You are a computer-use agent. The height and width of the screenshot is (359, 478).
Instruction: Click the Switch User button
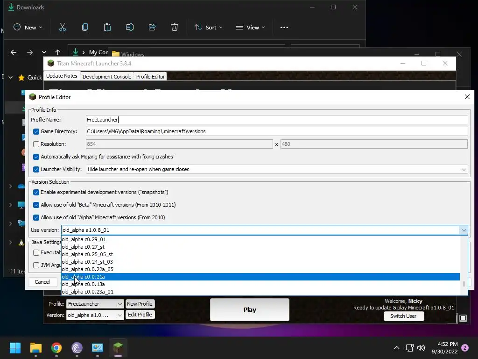[x=403, y=316]
